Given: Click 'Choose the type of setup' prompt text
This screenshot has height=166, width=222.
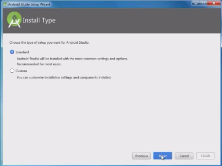Looking at the screenshot, I should point(49,42).
